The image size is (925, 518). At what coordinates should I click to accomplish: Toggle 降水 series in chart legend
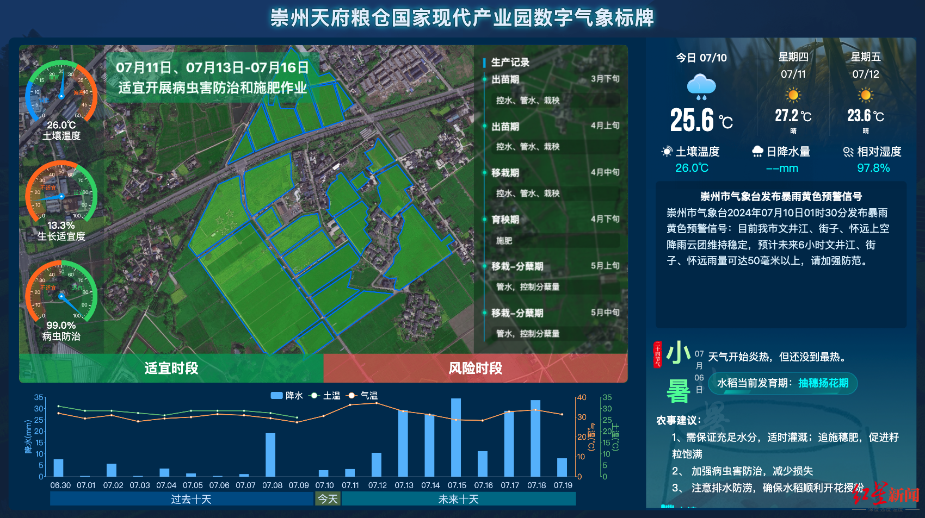coord(287,396)
